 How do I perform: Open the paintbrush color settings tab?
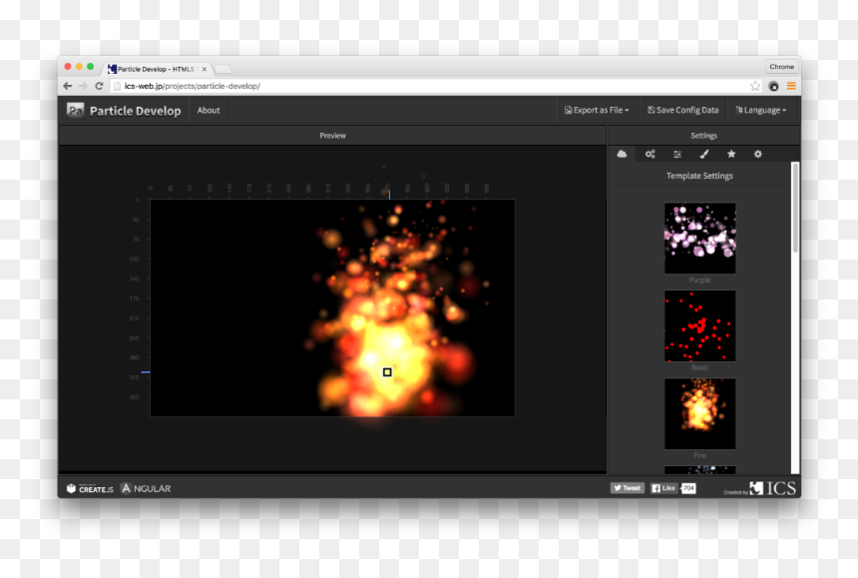pyautogui.click(x=704, y=155)
